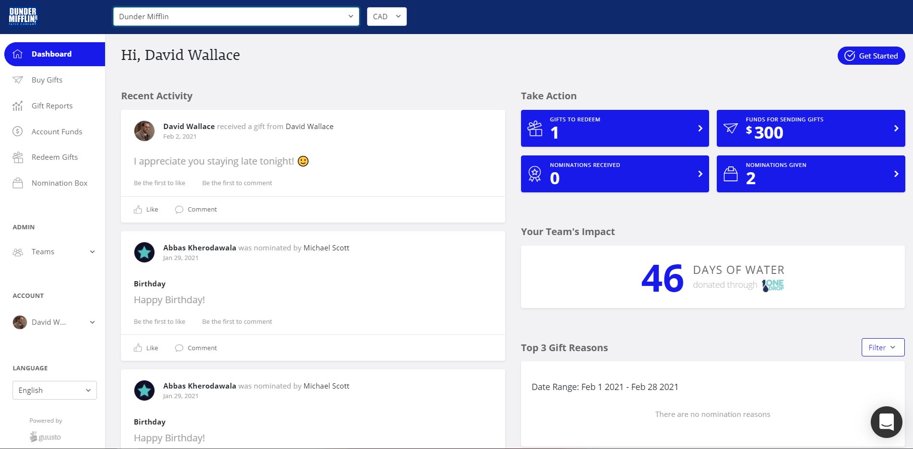The image size is (913, 449).
Task: Comment on the first birthday nomination post
Action: tap(196, 348)
